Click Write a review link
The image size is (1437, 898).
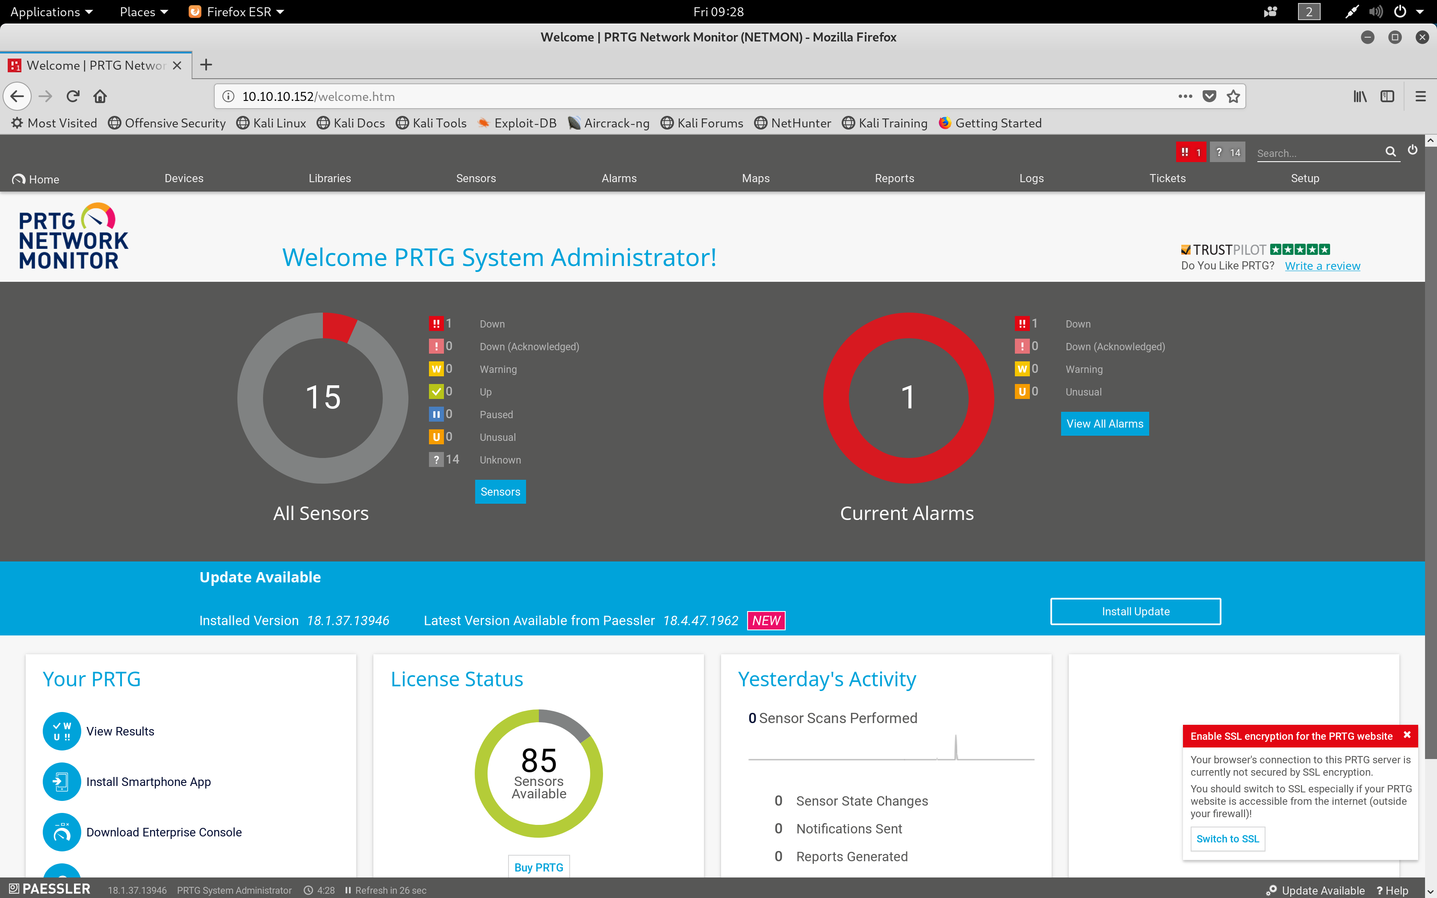pos(1322,266)
